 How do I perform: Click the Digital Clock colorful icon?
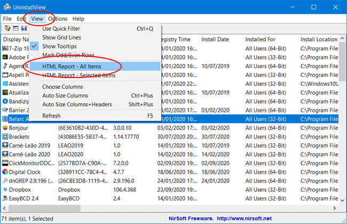(x=5, y=172)
